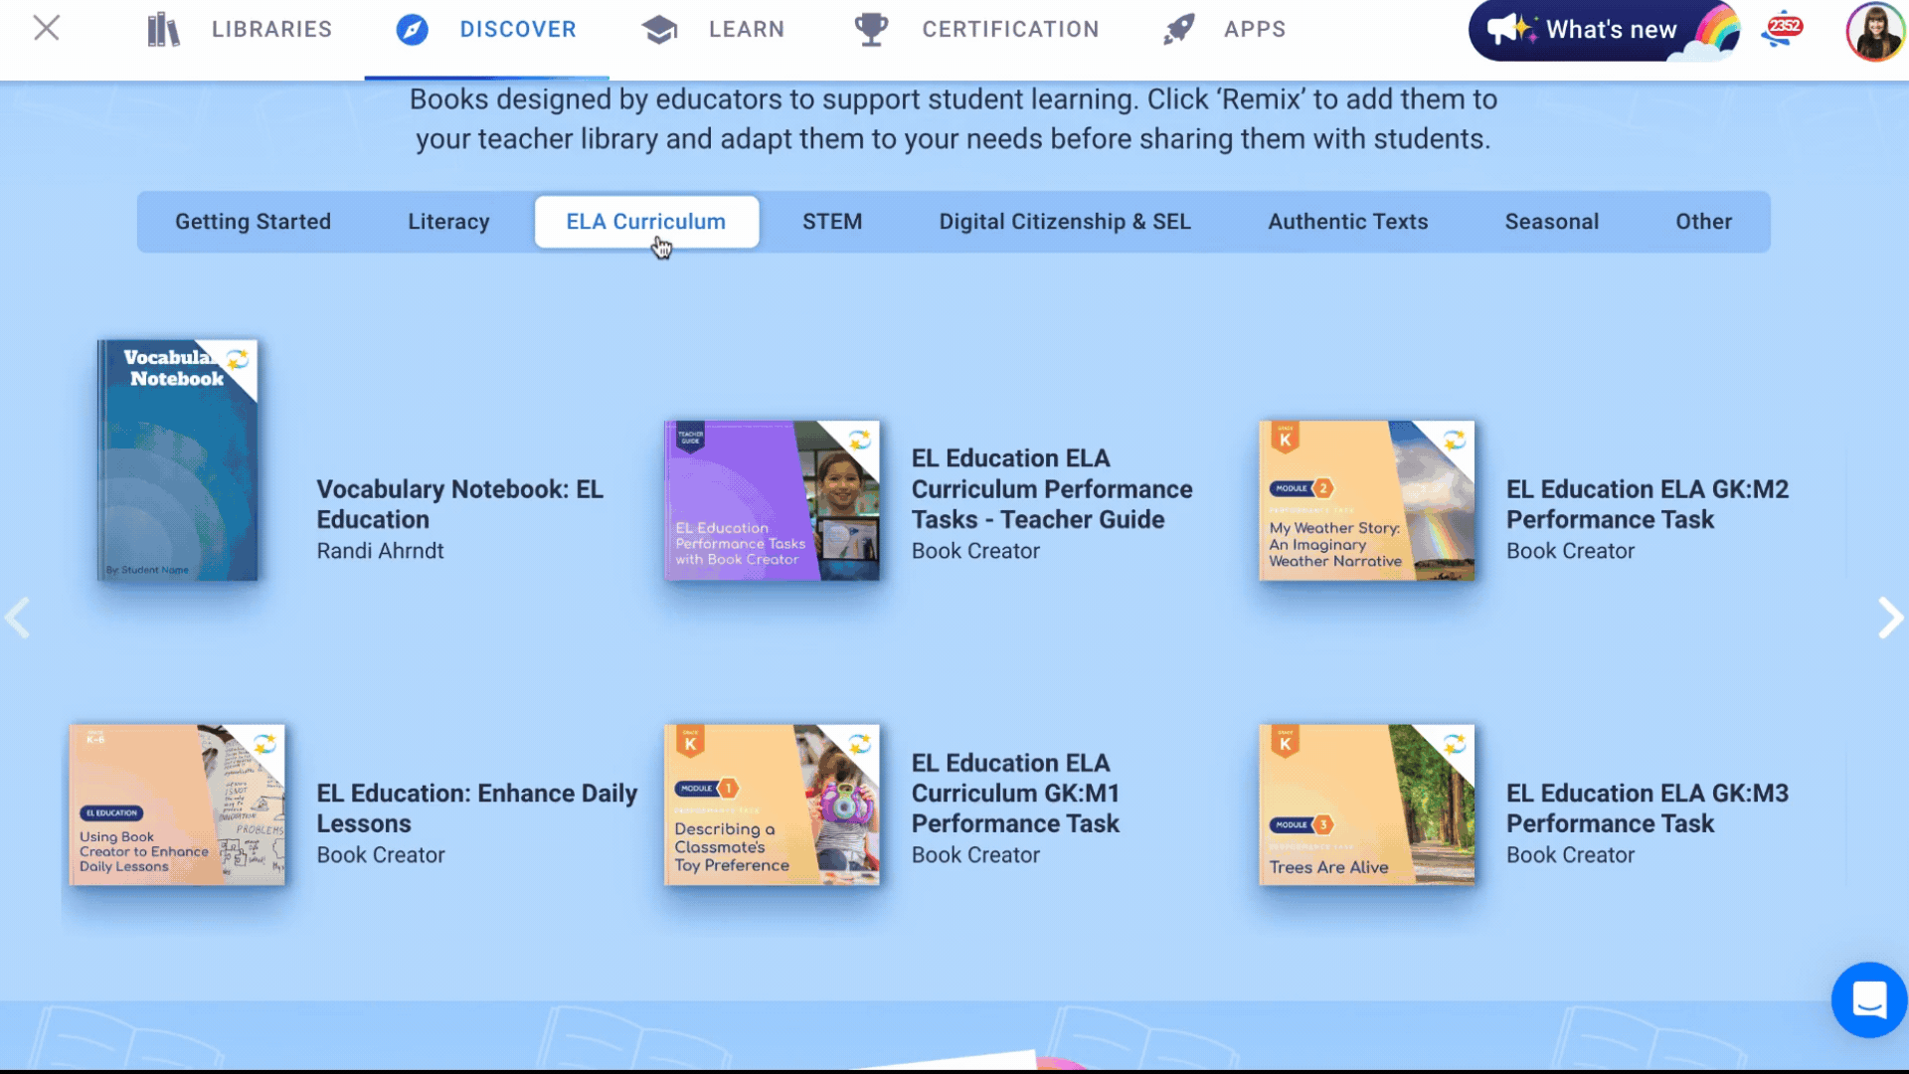Switch to the Authentic Texts tab
The image size is (1909, 1074).
[x=1347, y=222]
